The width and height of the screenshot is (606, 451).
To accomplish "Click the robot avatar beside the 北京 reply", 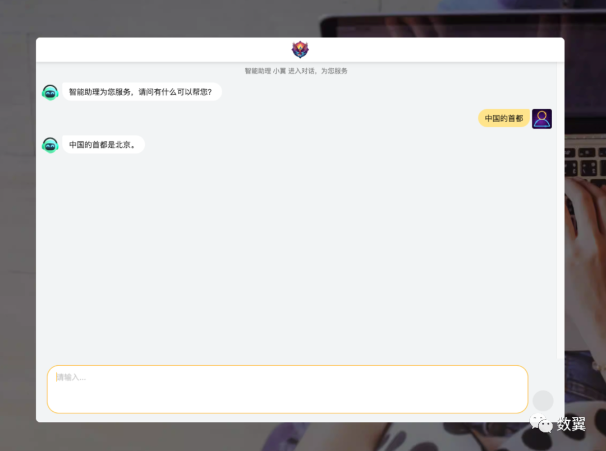I will click(50, 145).
